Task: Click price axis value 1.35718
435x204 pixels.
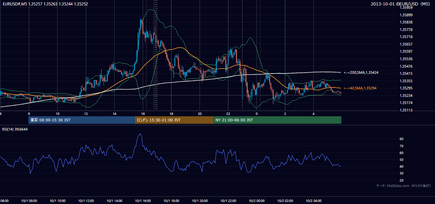Action: click(406, 37)
